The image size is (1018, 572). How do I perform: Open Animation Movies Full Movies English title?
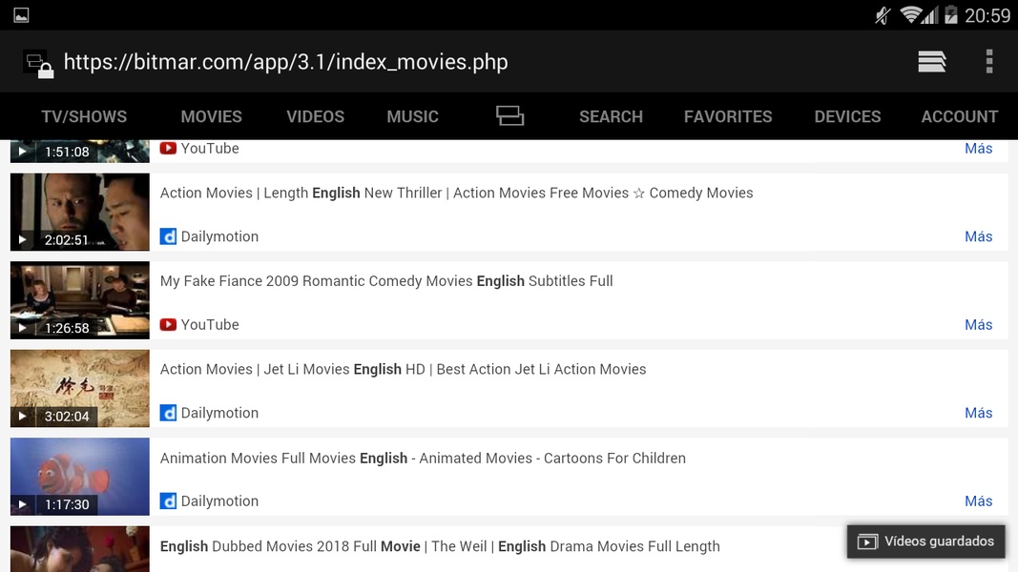point(423,459)
